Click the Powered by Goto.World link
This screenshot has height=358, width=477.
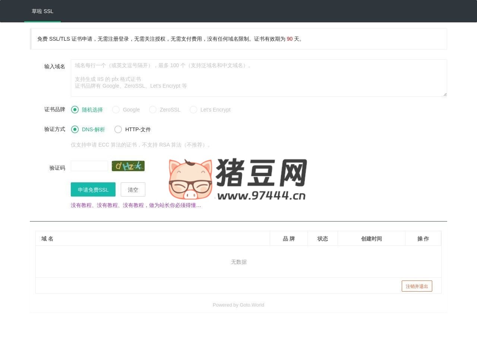238,305
